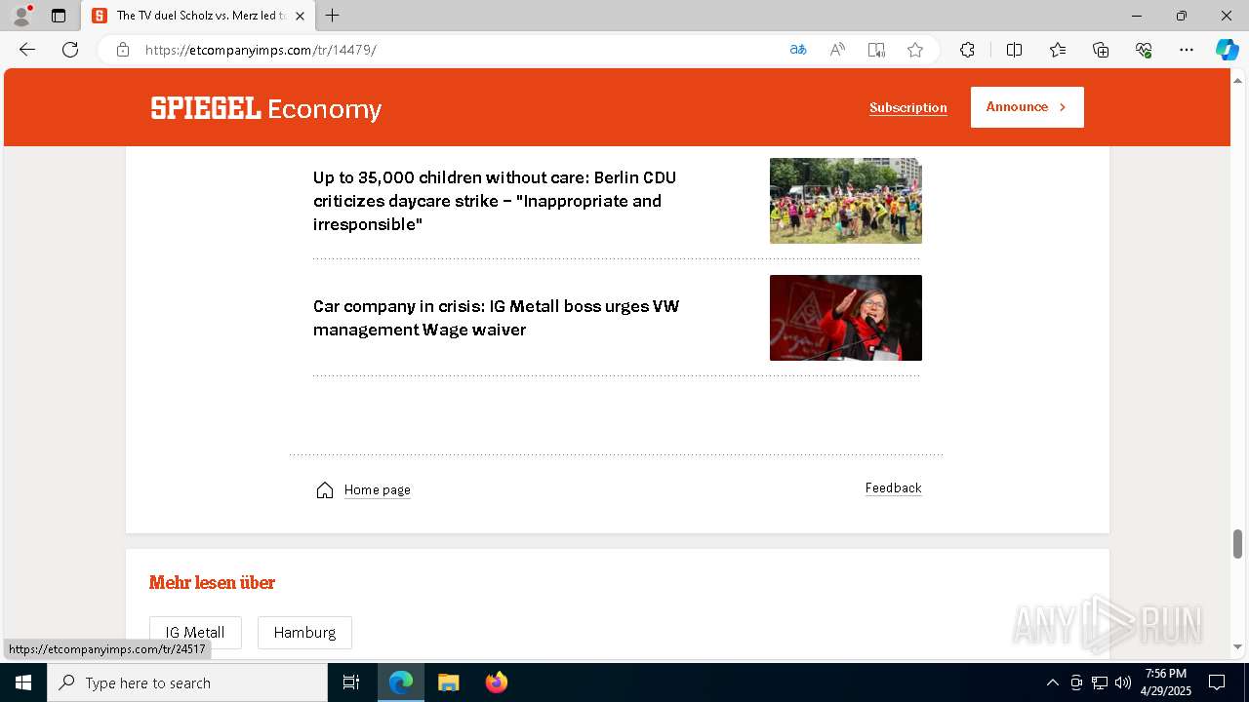
Task: Select the Scholz vs. Merz browser tab
Action: [x=198, y=16]
